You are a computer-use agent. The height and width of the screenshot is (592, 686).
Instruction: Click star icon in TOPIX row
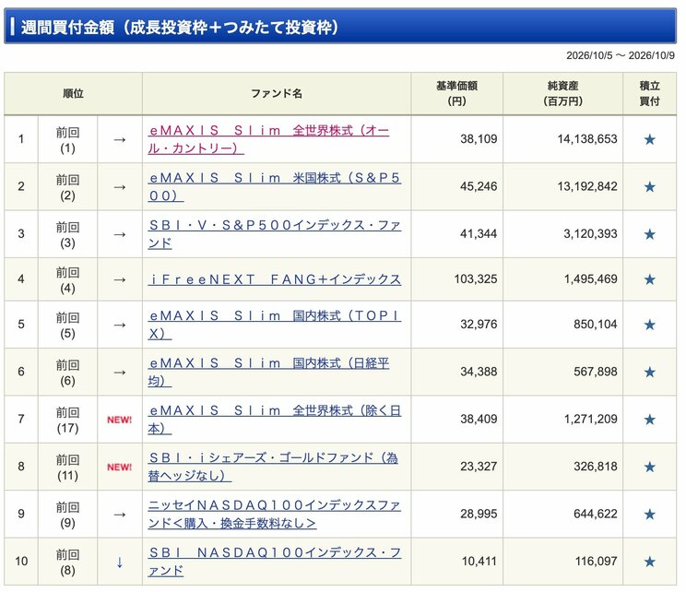tap(650, 325)
